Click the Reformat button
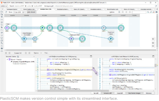159x101 pixels. [x=149, y=93]
